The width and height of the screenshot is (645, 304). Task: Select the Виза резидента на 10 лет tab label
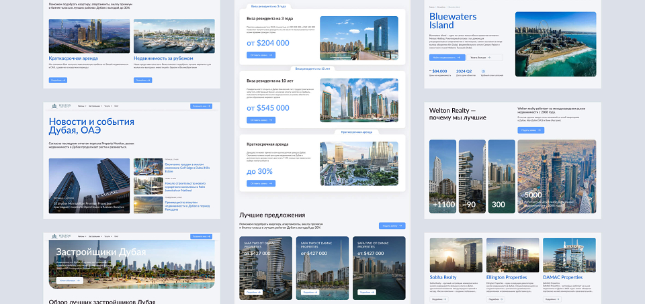(x=312, y=68)
